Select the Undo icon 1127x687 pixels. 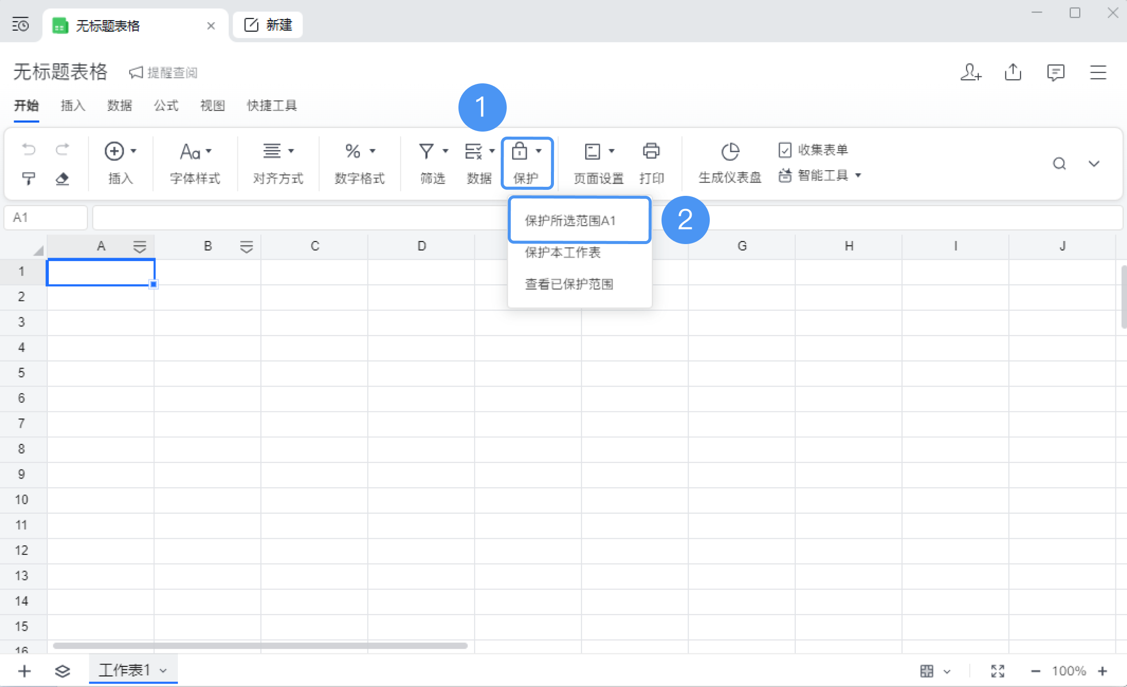[x=29, y=150]
